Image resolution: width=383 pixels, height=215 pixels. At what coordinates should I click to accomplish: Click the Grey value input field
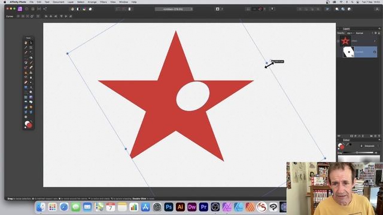(376, 153)
